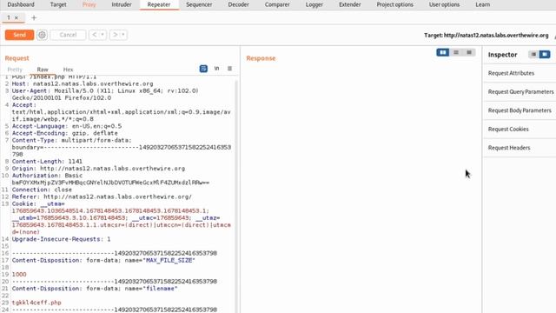
Task: Click the Host: natas12 header line
Action: pos(83,83)
